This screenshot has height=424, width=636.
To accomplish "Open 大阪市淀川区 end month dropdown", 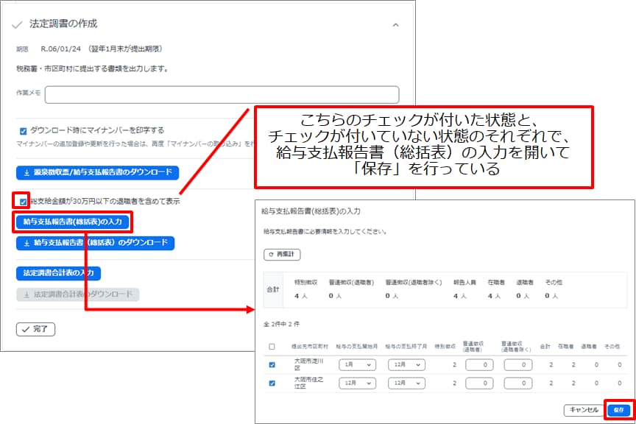I will tap(408, 364).
